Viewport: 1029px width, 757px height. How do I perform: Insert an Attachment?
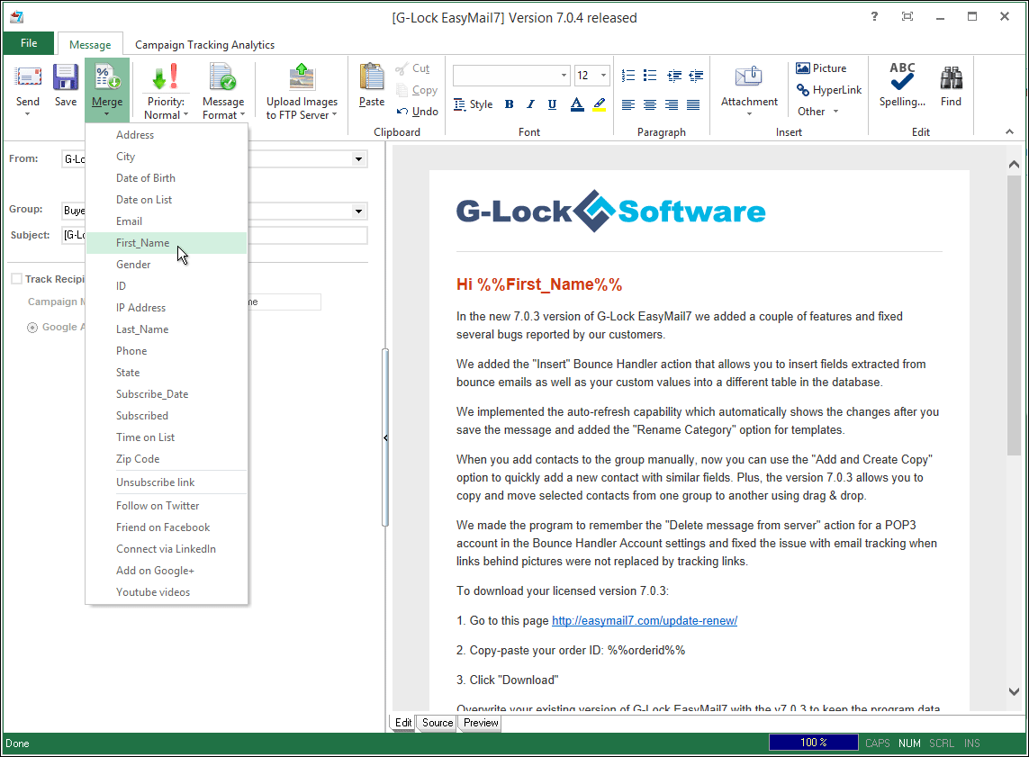click(748, 86)
